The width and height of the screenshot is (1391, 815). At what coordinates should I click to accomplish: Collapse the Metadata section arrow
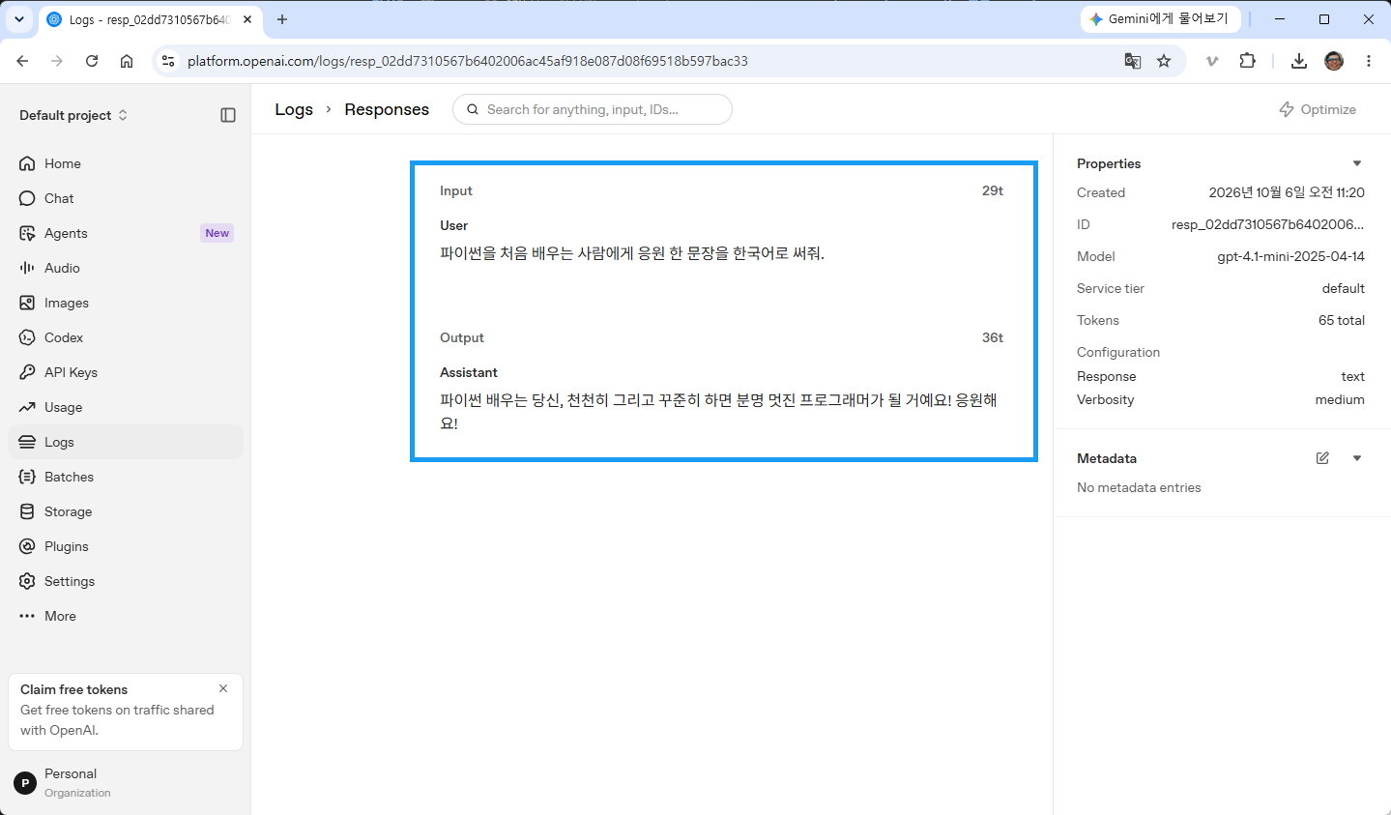(x=1357, y=458)
